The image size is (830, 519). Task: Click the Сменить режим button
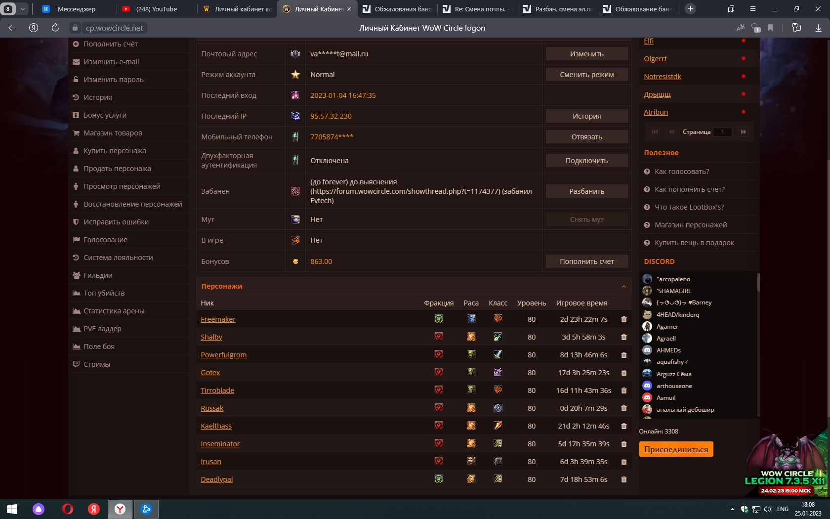587,75
